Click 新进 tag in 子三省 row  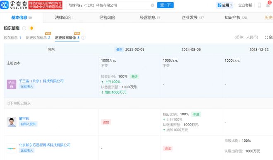coord(134,77)
